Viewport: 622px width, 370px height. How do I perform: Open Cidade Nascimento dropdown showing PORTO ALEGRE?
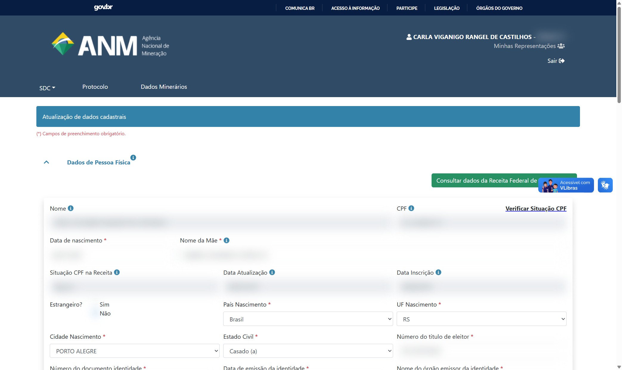(x=134, y=351)
